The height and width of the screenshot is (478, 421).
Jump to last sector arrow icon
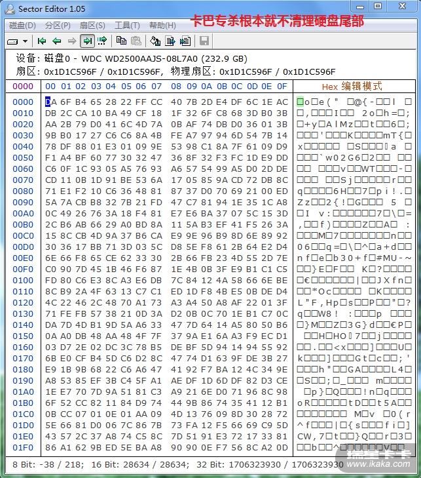[x=87, y=41]
